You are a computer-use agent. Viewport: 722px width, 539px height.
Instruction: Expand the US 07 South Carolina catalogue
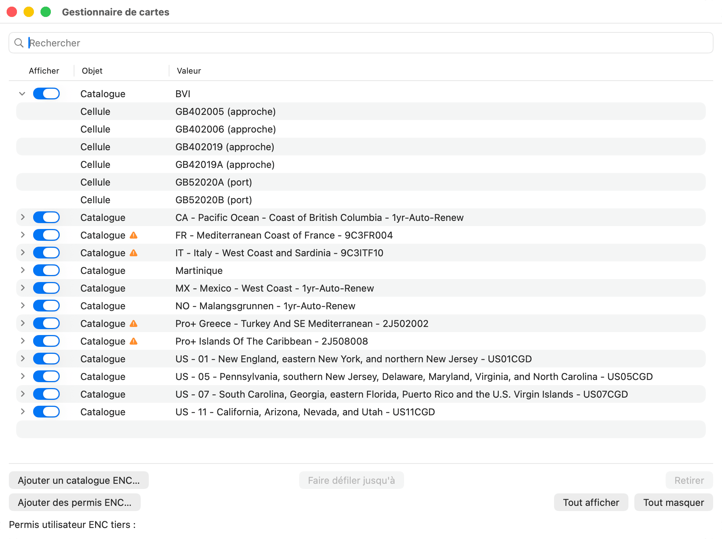click(x=22, y=394)
